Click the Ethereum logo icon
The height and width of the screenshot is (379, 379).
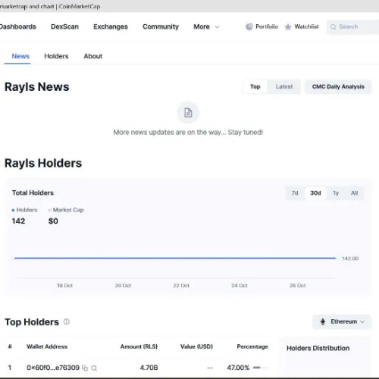point(323,321)
